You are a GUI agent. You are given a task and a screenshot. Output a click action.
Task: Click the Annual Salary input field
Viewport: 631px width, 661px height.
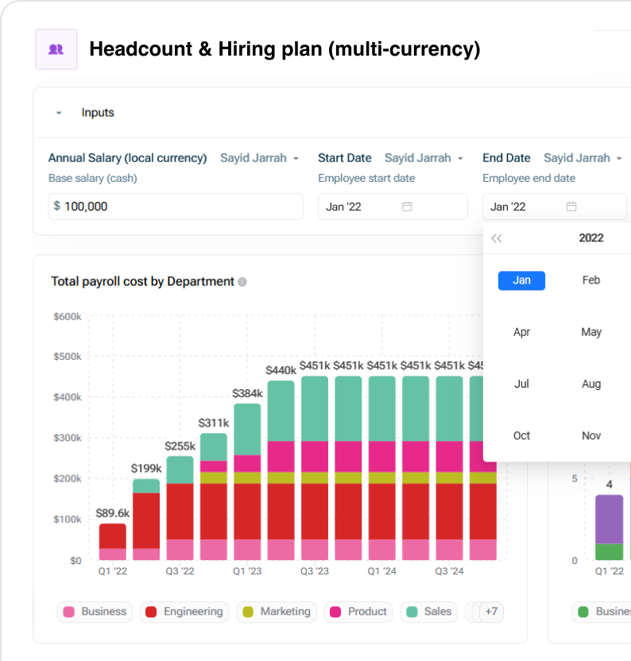pos(175,207)
